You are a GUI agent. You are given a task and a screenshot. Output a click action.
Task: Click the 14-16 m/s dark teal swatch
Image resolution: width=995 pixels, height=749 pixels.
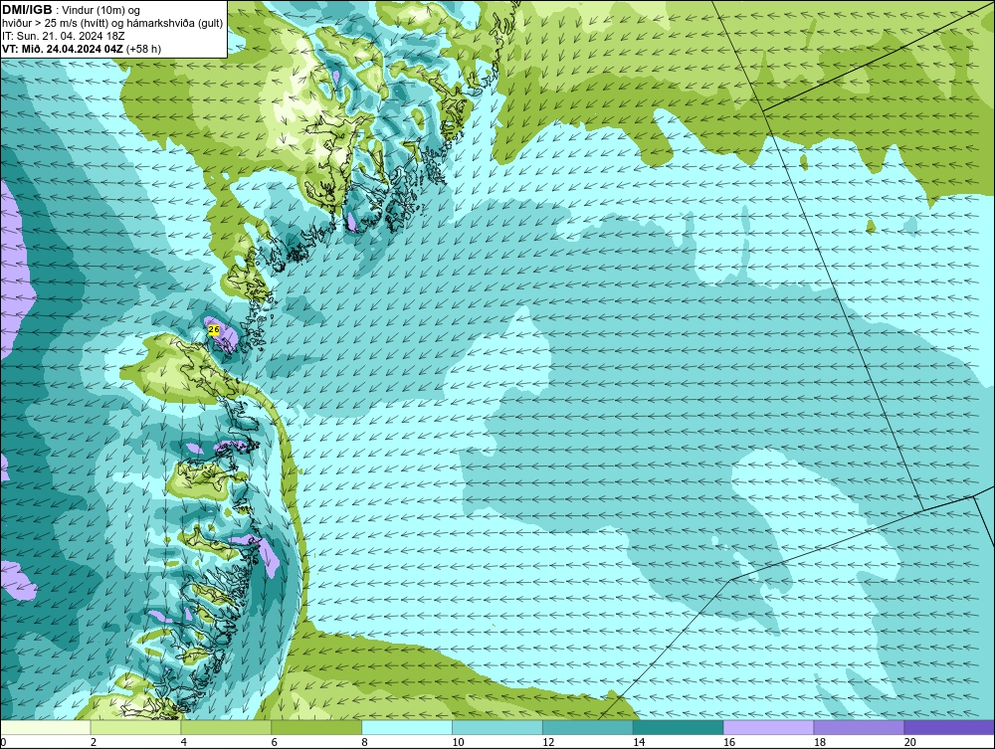(678, 727)
